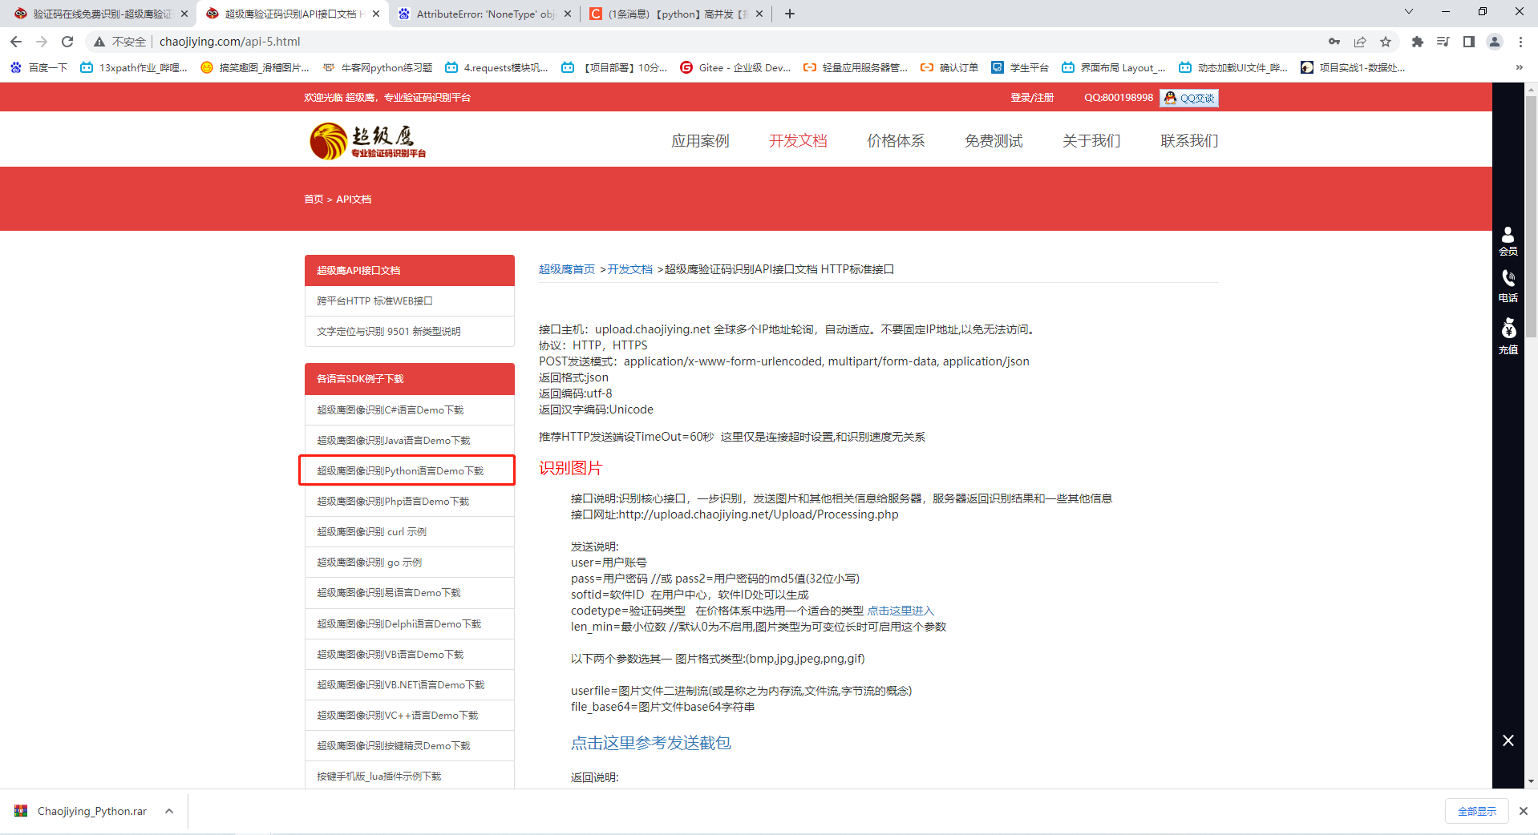This screenshot has width=1538, height=835.
Task: Open the Chrome profile avatar
Action: click(x=1495, y=42)
